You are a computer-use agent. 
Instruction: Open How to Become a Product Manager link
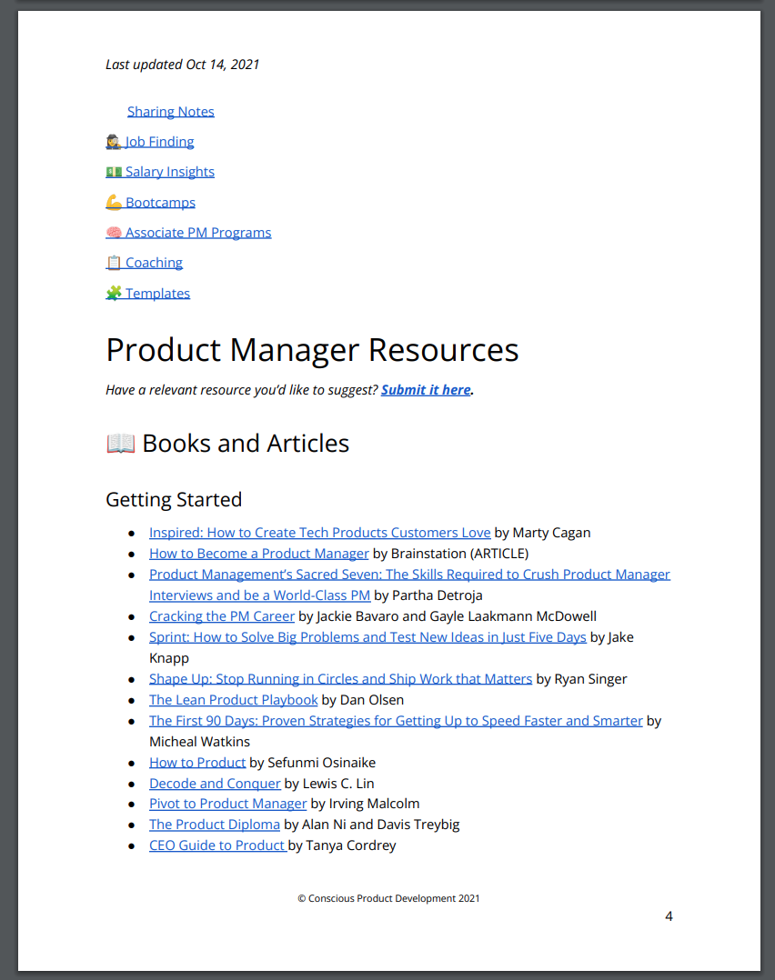click(x=259, y=554)
